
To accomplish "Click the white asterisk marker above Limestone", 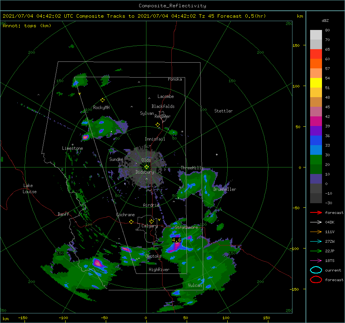I will (x=72, y=145).
